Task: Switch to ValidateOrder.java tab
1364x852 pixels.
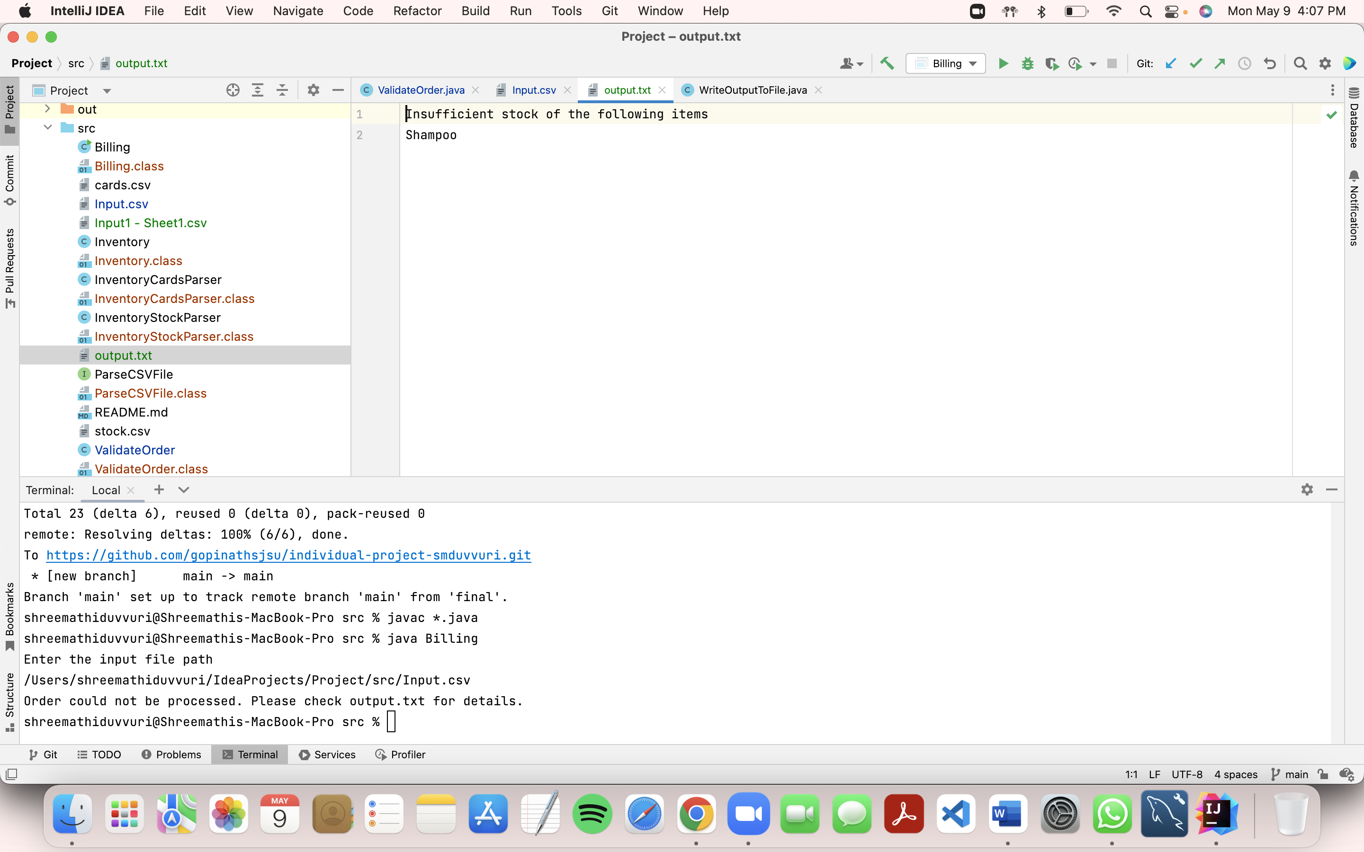Action: pyautogui.click(x=421, y=90)
